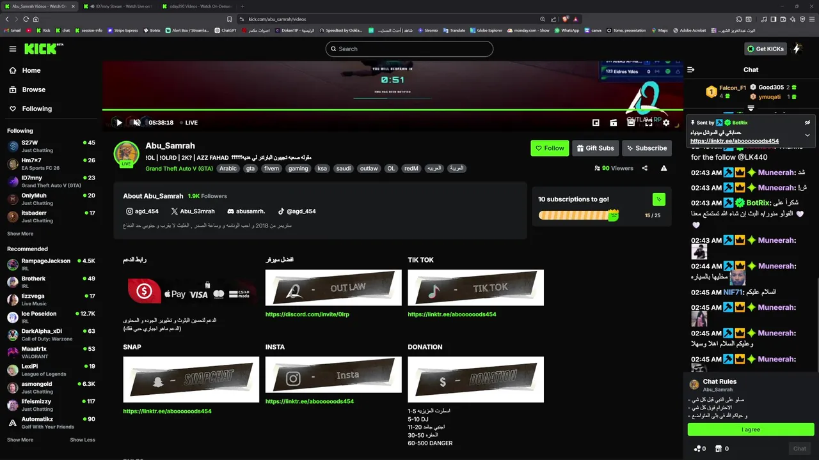This screenshot has width=819, height=460.
Task: Click the lightning bolt icon in header
Action: click(797, 49)
